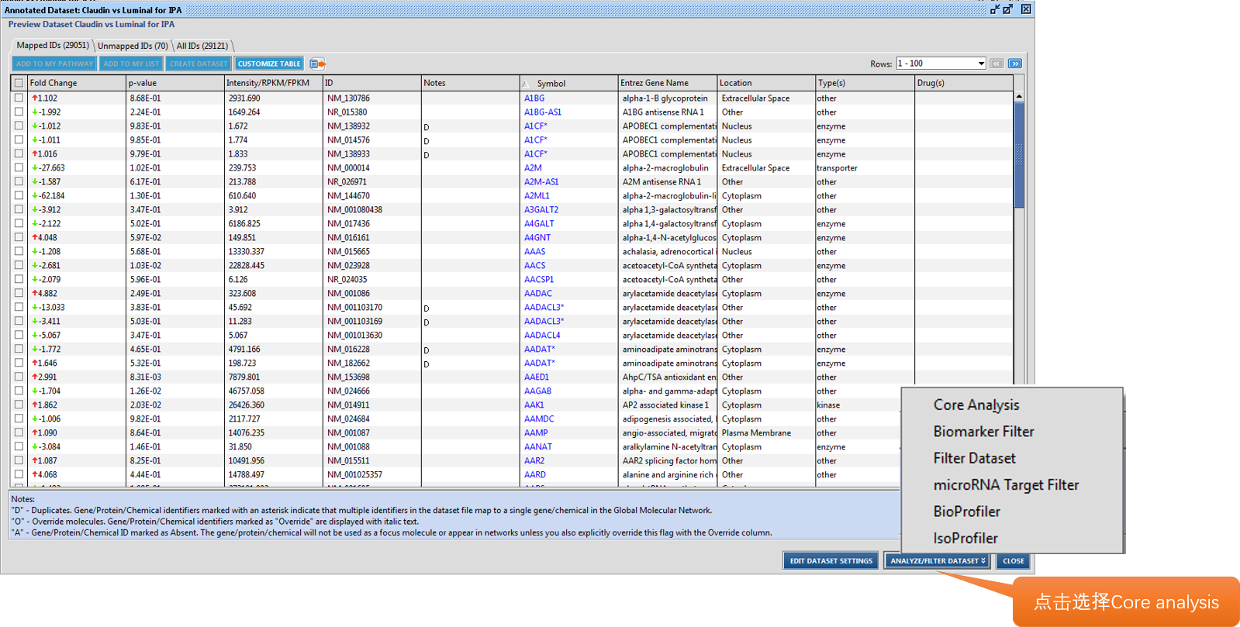Click the pop-out window icon in title bar
1240x627 pixels.
[1007, 9]
